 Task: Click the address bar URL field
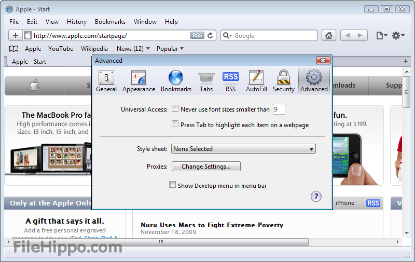pos(111,35)
